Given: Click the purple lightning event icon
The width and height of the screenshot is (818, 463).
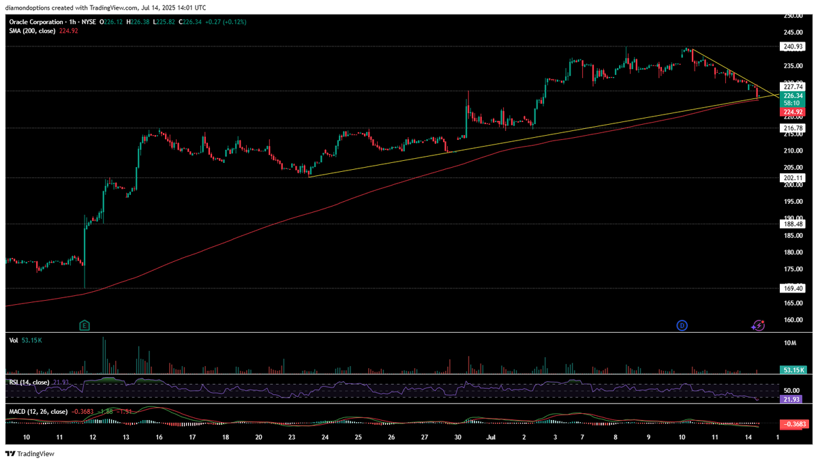Looking at the screenshot, I should pos(758,325).
